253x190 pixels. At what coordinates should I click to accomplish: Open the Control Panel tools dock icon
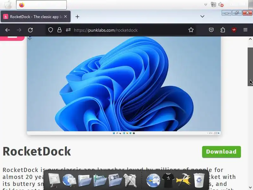(x=130, y=180)
